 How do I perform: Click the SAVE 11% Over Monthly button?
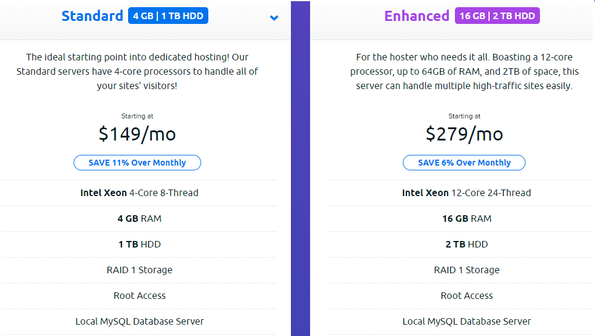coord(137,163)
